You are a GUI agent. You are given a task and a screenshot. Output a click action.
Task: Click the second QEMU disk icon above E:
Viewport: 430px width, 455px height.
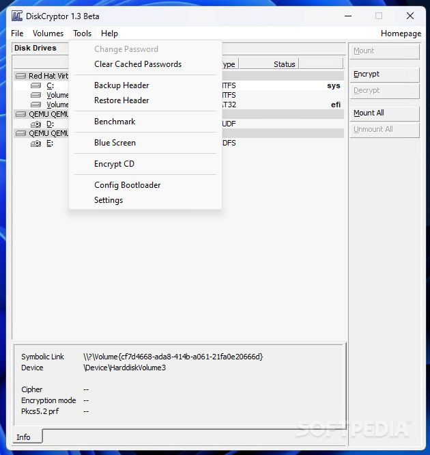pos(20,133)
